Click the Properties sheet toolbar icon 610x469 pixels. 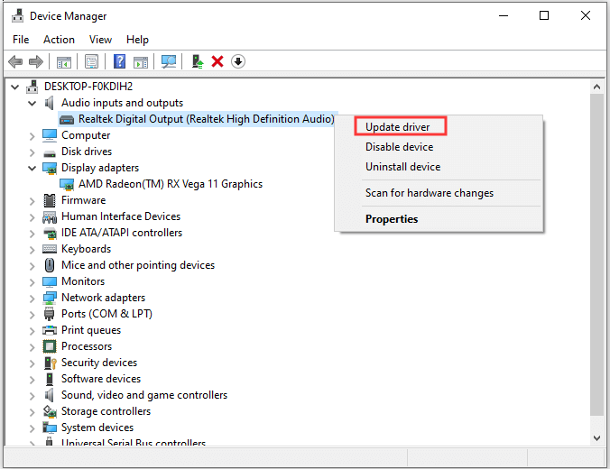91,61
